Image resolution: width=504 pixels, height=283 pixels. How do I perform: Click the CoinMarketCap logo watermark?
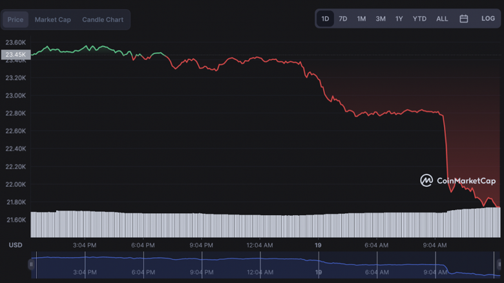(x=457, y=181)
